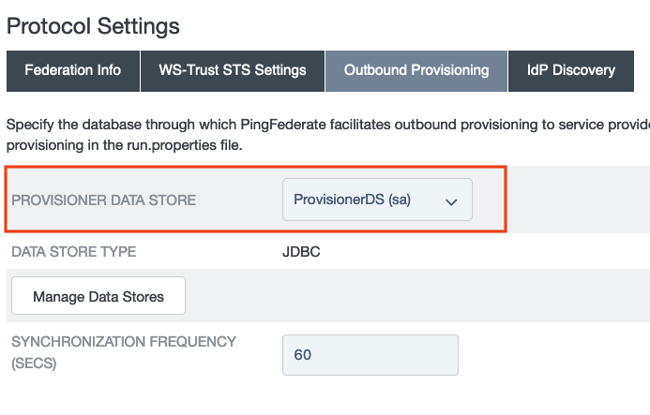The image size is (650, 415).
Task: Click the DATA STORE TYPE label
Action: coord(73,251)
